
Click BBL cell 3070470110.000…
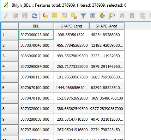36,98
